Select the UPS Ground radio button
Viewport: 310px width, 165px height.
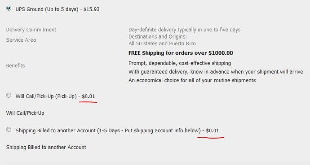tap(9, 9)
